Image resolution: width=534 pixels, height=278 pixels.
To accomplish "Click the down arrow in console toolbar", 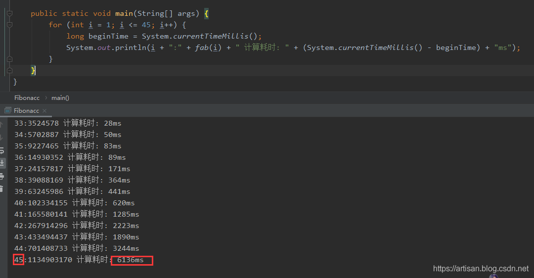I will tap(2, 137).
